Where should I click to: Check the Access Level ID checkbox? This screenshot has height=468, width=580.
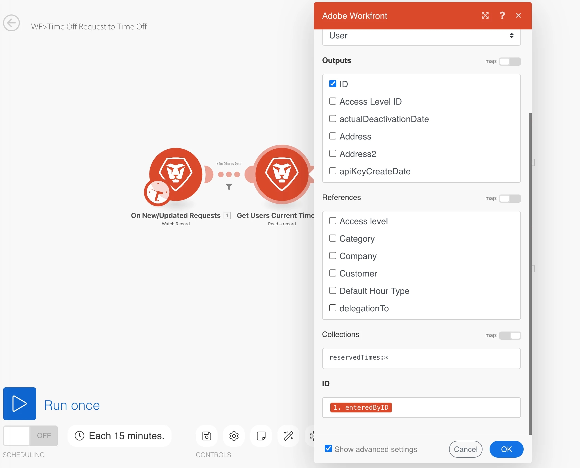[x=333, y=101]
